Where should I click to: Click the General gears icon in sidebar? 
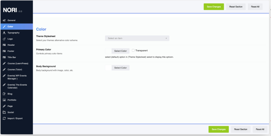(4, 20)
